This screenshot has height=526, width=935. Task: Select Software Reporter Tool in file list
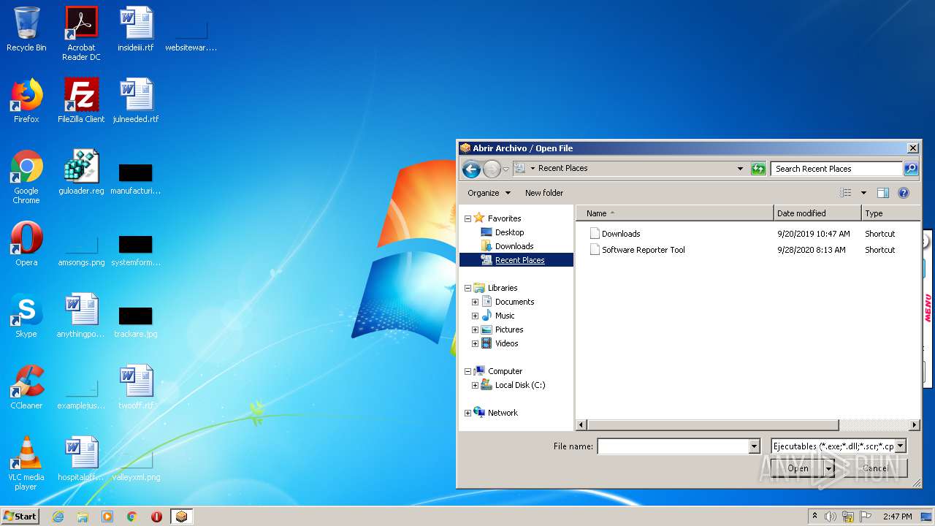pyautogui.click(x=644, y=250)
